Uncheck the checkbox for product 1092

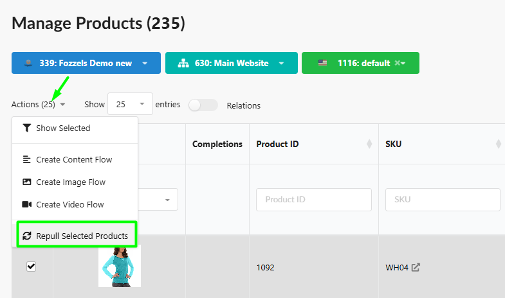point(31,267)
